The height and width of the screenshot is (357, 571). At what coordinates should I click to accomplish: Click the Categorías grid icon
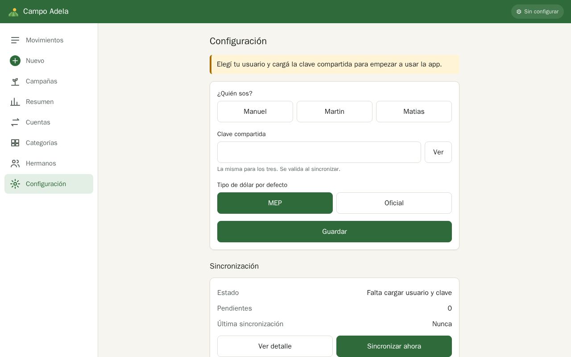(15, 143)
